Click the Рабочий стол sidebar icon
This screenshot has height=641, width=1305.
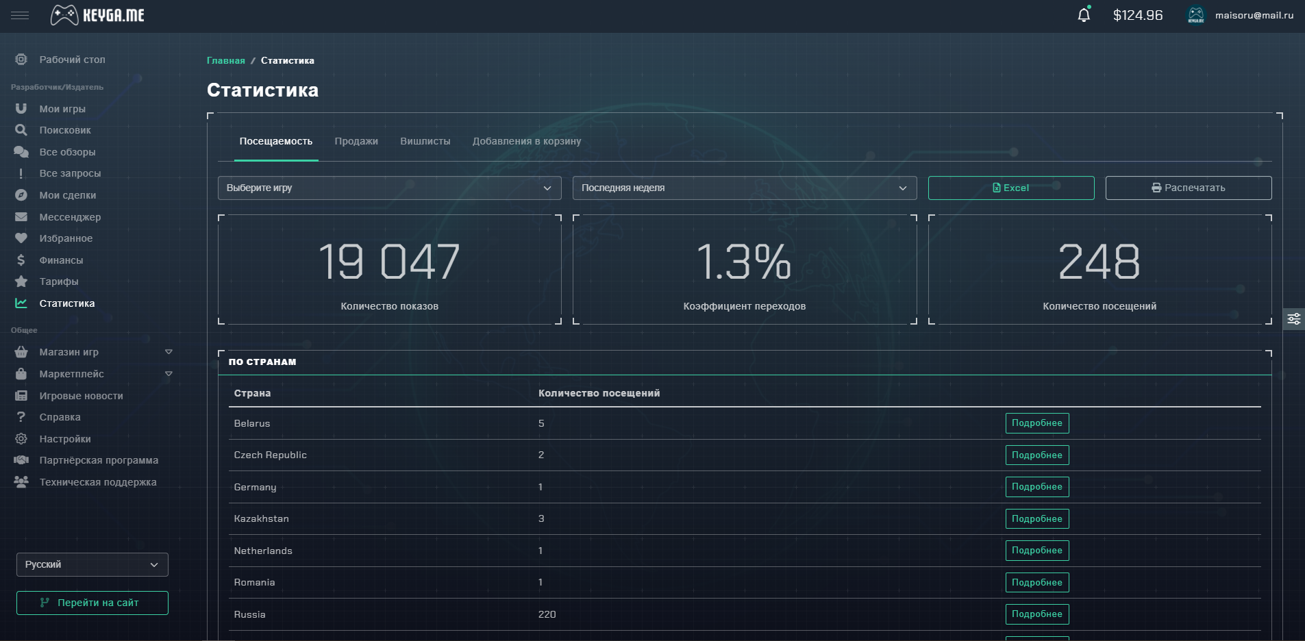pos(21,60)
